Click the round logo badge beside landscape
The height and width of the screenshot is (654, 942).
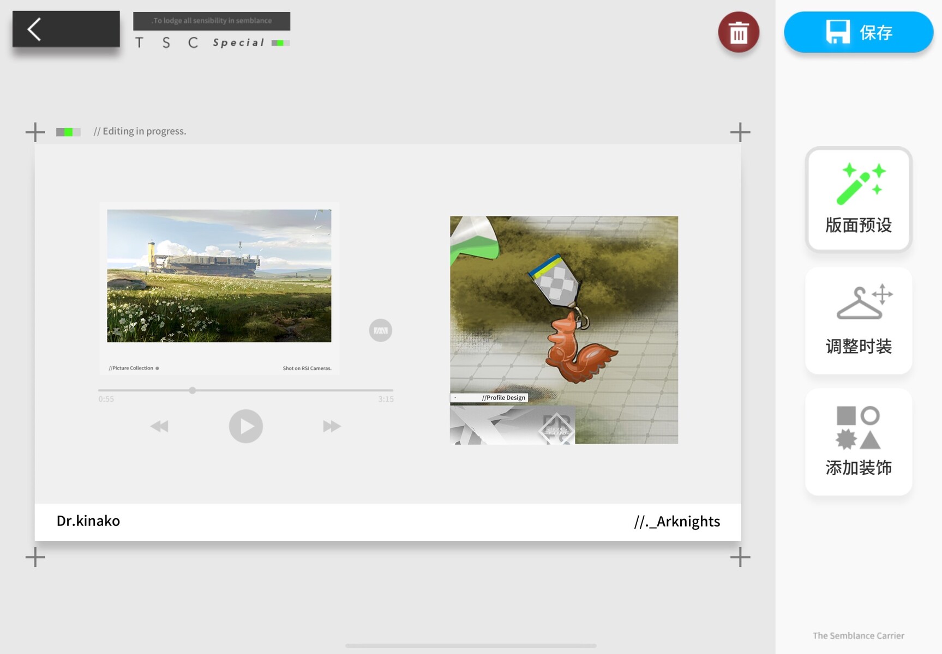click(380, 330)
